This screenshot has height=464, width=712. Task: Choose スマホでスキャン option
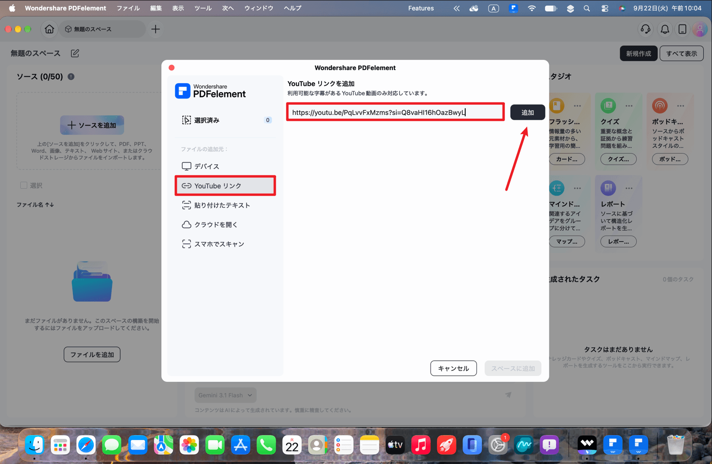(x=225, y=244)
